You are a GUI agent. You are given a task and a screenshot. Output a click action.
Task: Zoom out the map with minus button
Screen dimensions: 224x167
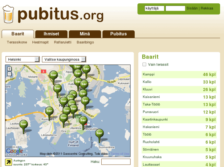[9, 74]
